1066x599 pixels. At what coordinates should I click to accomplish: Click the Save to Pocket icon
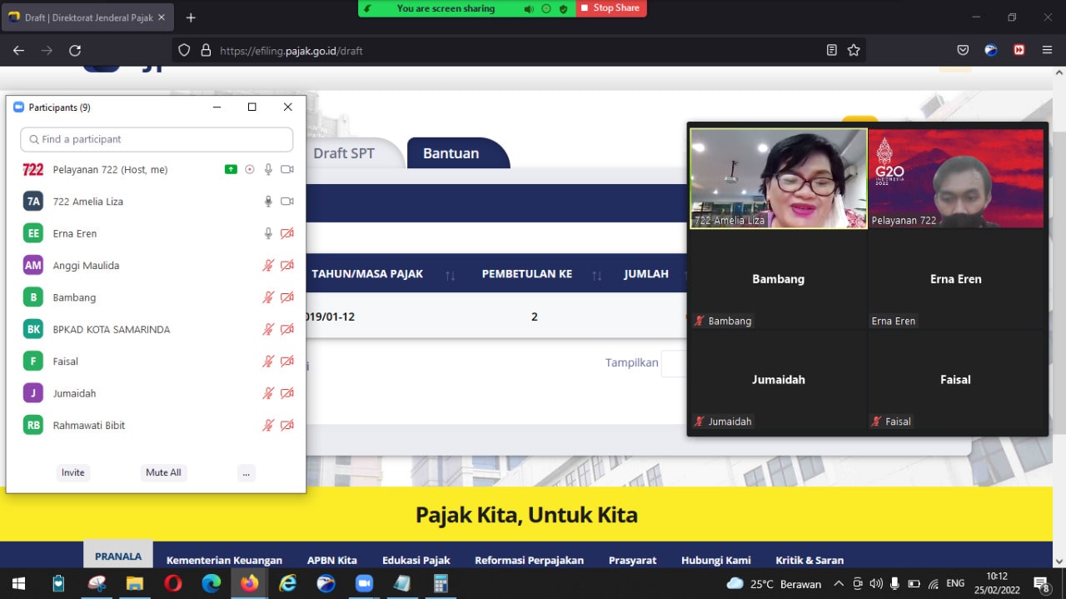pyautogui.click(x=963, y=50)
